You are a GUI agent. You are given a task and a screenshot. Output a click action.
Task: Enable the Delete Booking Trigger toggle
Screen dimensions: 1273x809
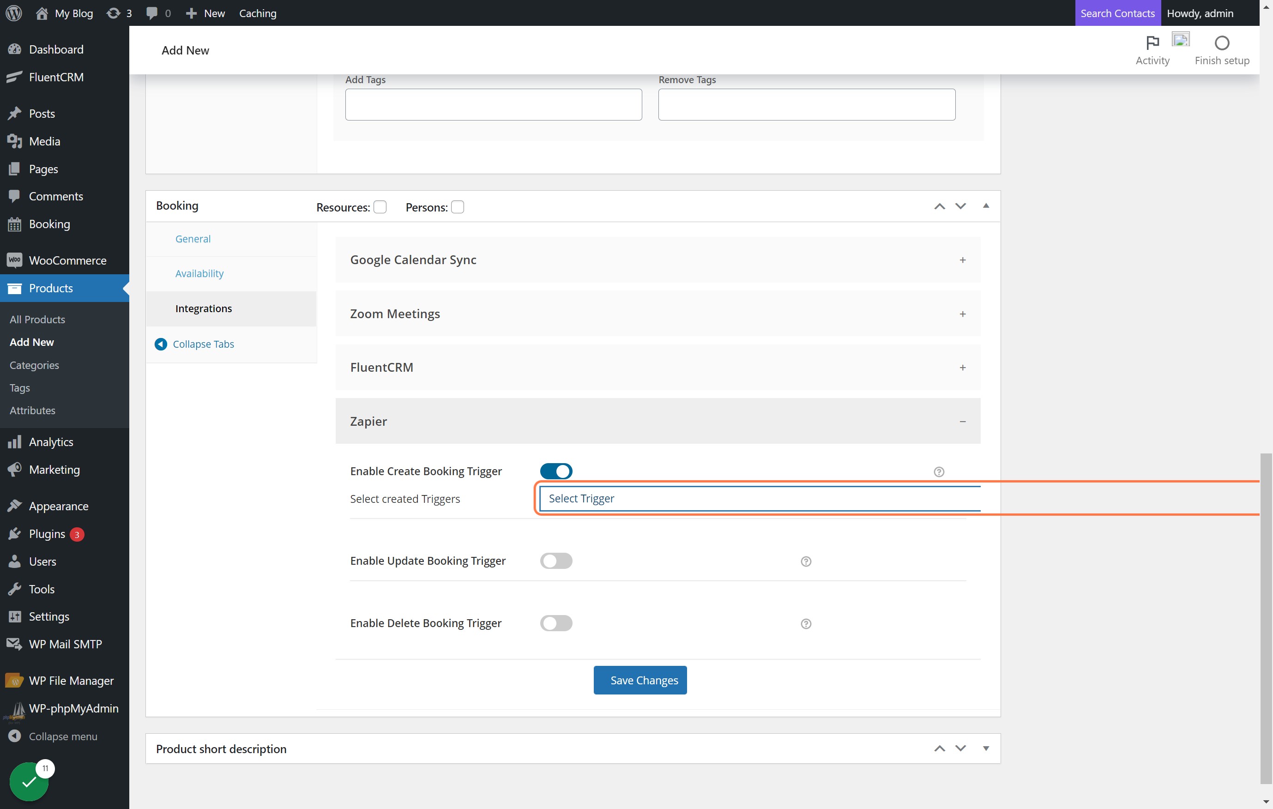click(556, 623)
